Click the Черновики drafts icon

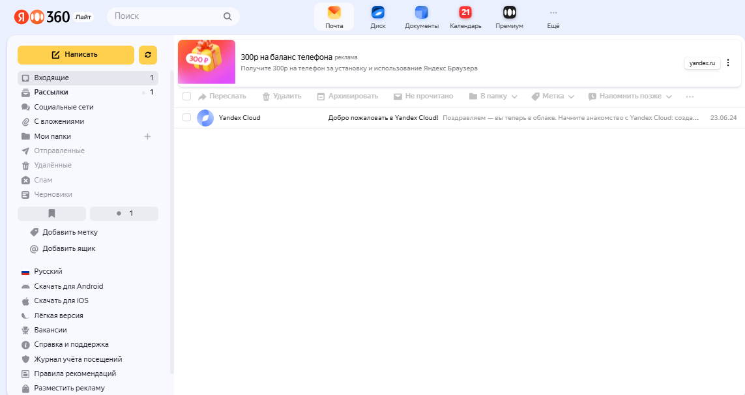[x=25, y=195]
